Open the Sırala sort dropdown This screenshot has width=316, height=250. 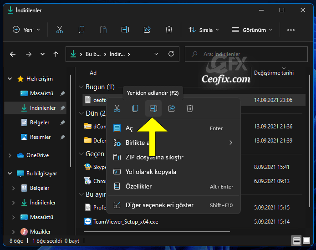204,30
